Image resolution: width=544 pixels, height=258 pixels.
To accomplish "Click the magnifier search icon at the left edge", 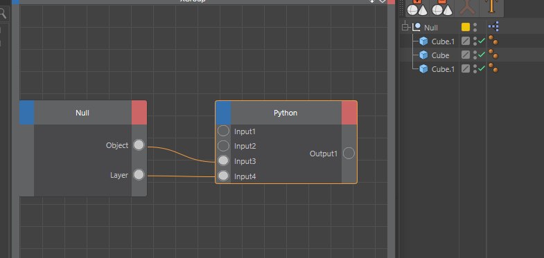I will coord(3,14).
